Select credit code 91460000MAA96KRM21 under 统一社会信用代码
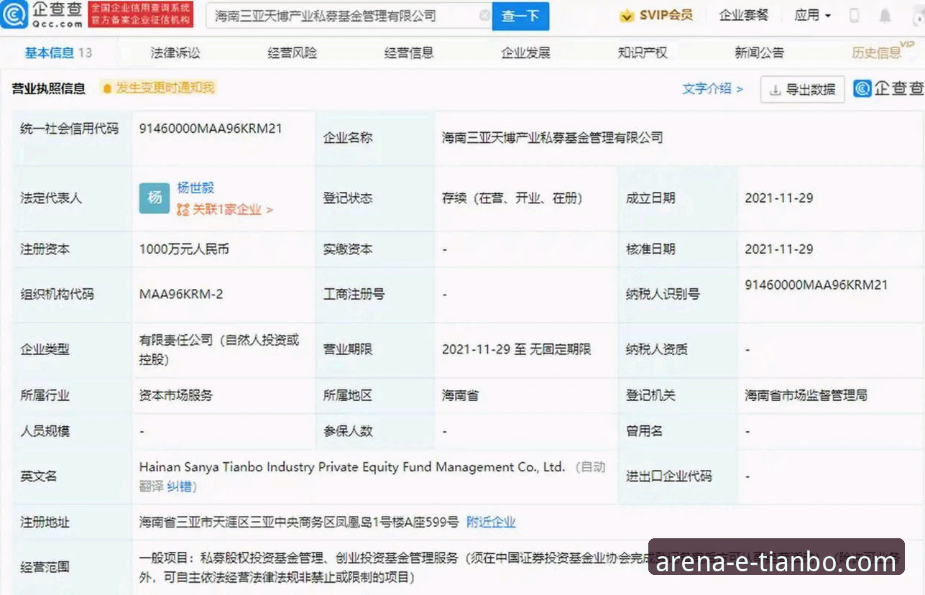 tap(211, 129)
